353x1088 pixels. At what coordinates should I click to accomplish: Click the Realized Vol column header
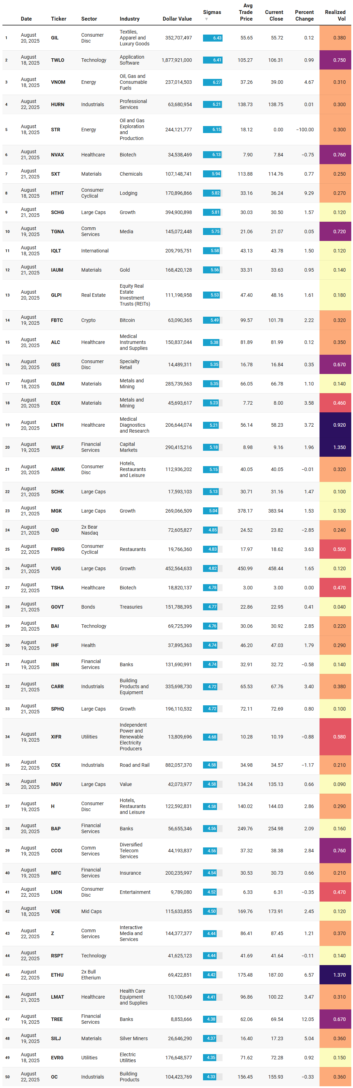[x=335, y=16]
